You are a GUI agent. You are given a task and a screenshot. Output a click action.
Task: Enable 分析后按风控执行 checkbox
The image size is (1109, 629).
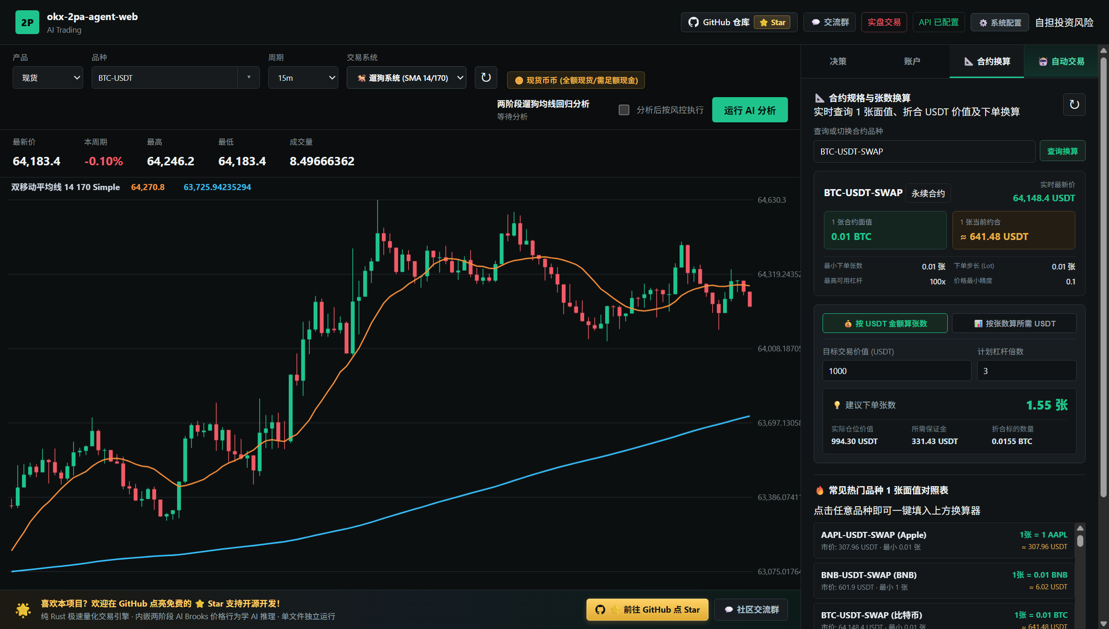click(624, 110)
